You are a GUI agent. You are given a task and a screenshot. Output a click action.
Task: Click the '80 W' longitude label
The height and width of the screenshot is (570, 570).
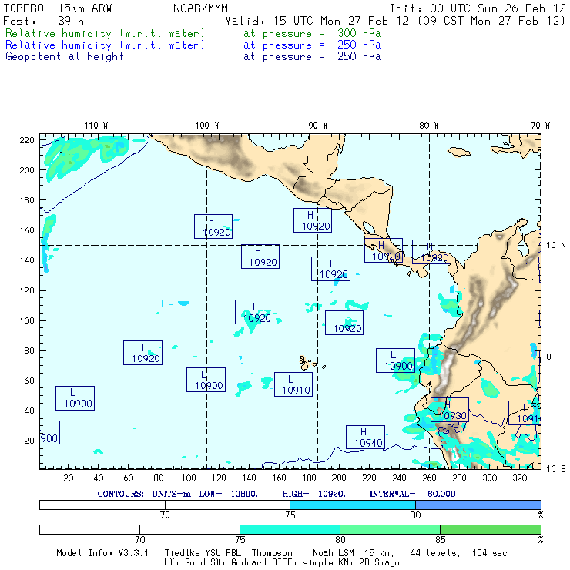[x=429, y=126]
